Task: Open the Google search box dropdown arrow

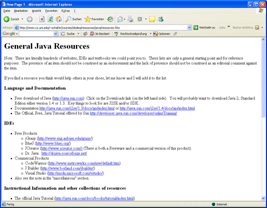Action: pos(55,34)
